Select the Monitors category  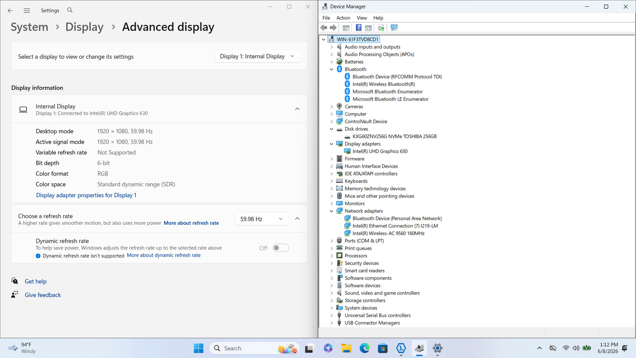(x=355, y=204)
